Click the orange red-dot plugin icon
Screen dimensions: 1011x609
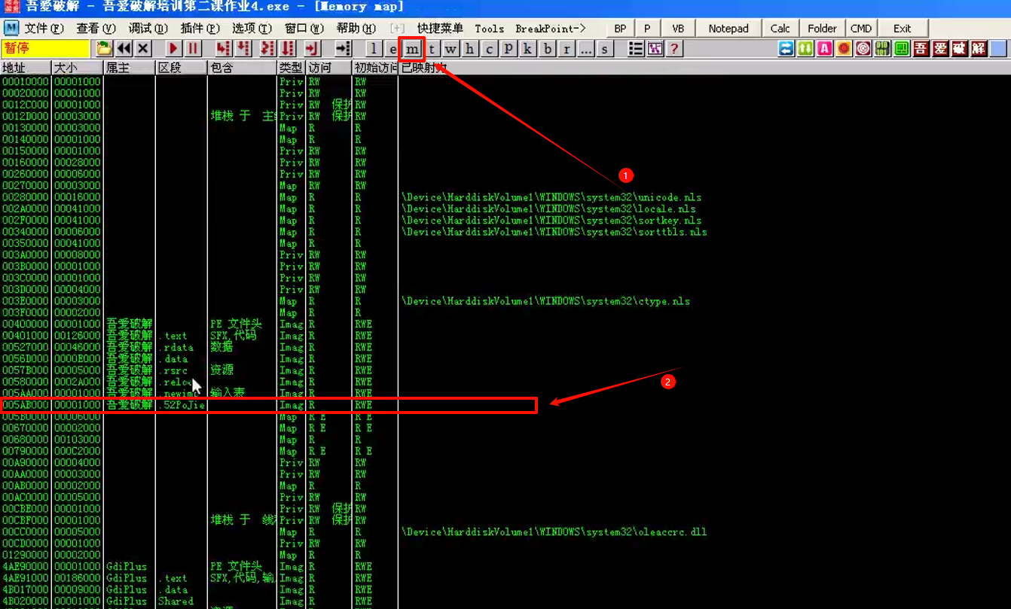coord(844,48)
